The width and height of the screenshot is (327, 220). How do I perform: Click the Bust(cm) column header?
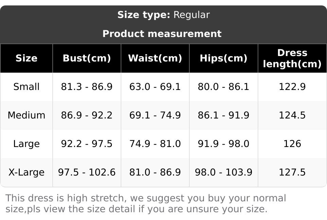point(87,58)
